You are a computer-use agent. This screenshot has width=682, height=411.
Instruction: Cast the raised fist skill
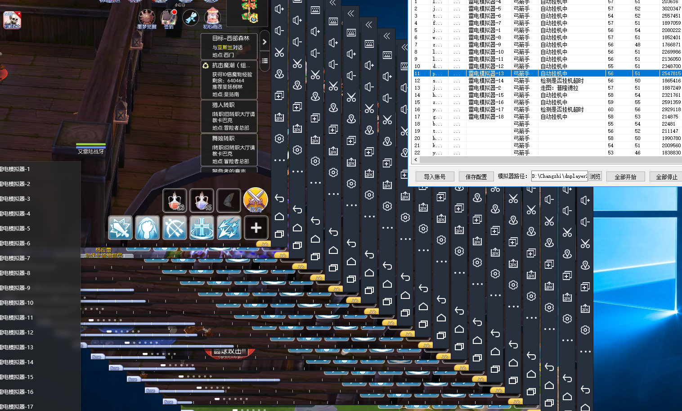tap(148, 227)
